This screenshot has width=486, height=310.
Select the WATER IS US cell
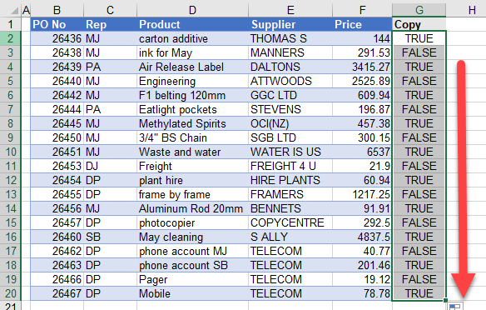pyautogui.click(x=290, y=152)
